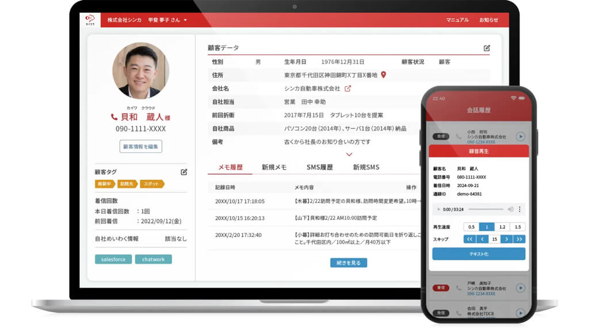This screenshot has height=330, width=589.
Task: Click phone number link under 小西 row
Action: tap(481, 142)
